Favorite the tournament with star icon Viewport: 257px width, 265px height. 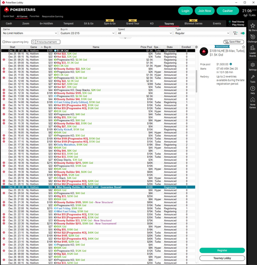[243, 47]
